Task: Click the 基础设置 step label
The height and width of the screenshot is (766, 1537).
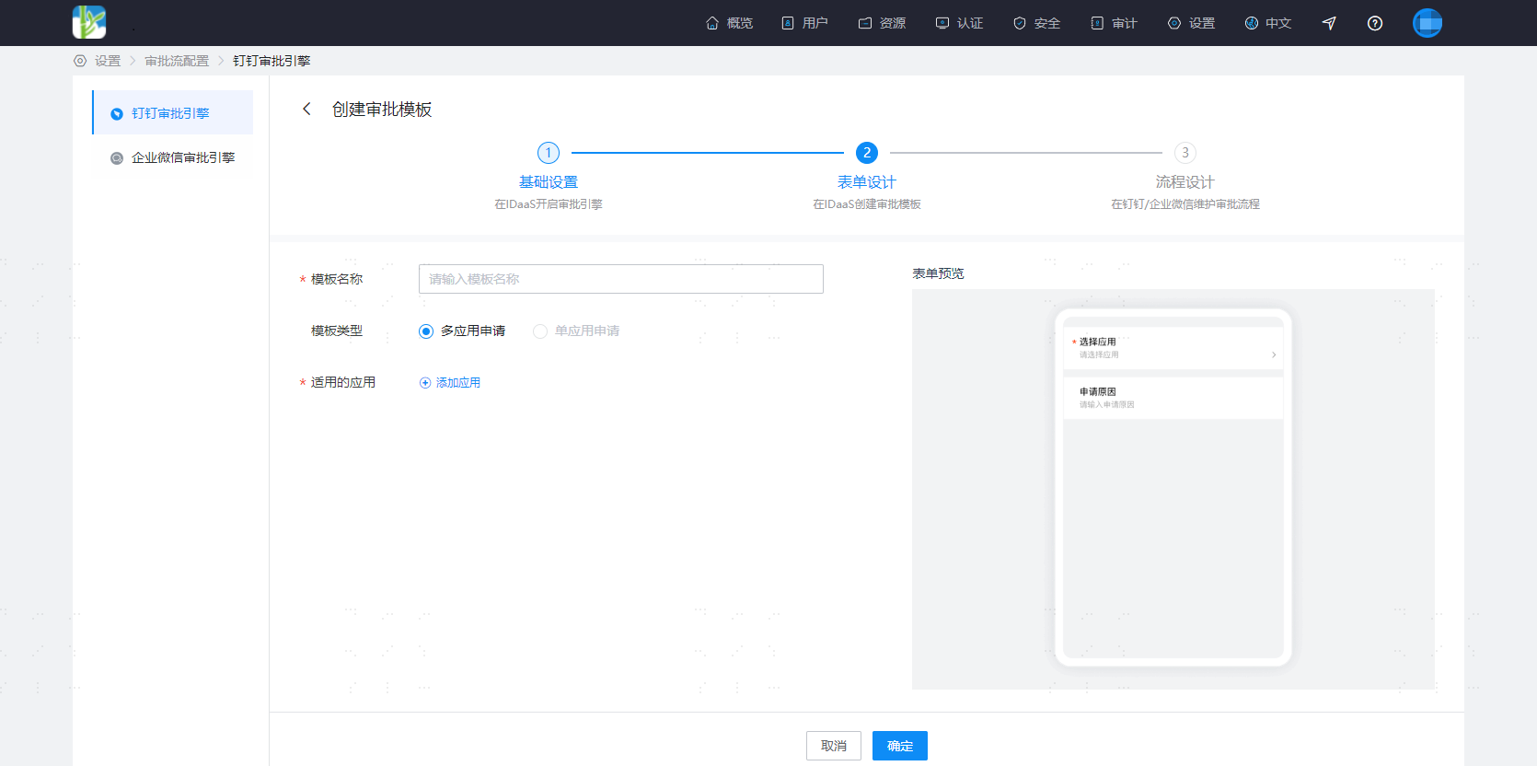Action: tap(549, 182)
